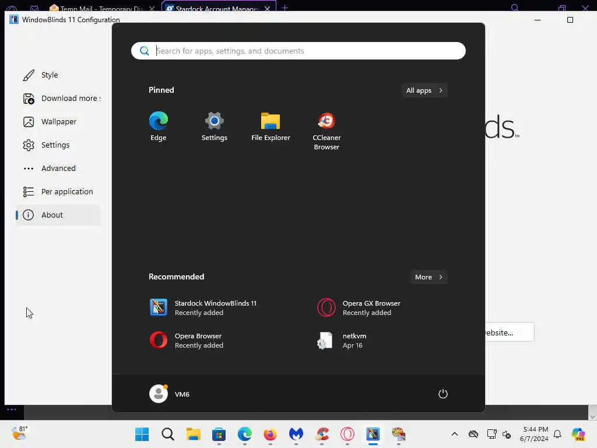Show All apps list

point(424,90)
